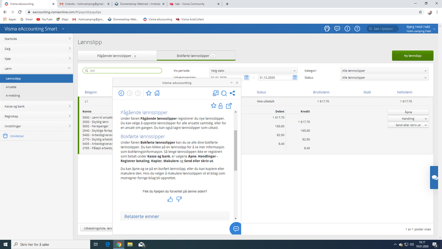Click the help panel vertical scrollbar
The width and height of the screenshot is (442, 249).
236,150
